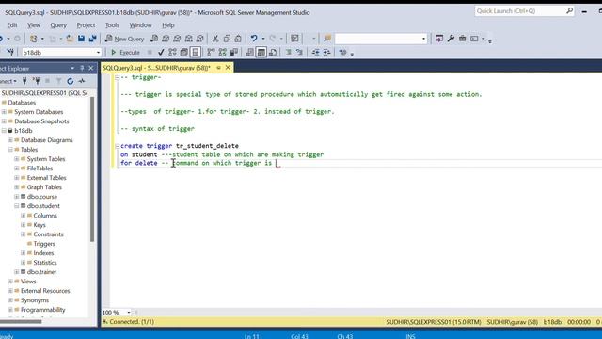This screenshot has height=339, width=602.
Task: Open the Query menu
Action: tap(58, 25)
